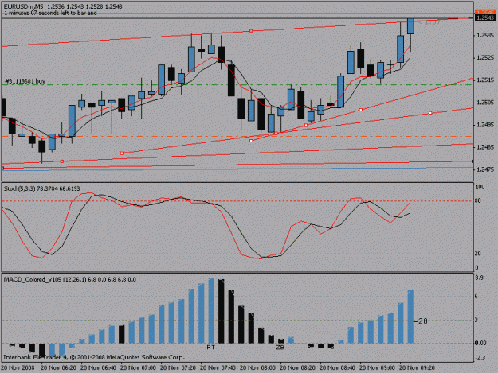Click the 100 level on Stochastic scale
Viewport: 498px width, 373px height.
pos(480,187)
